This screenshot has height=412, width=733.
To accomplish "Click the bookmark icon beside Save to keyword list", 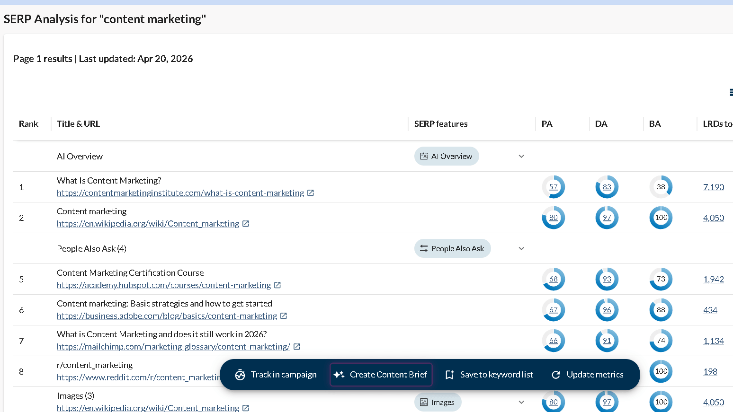I will point(449,374).
